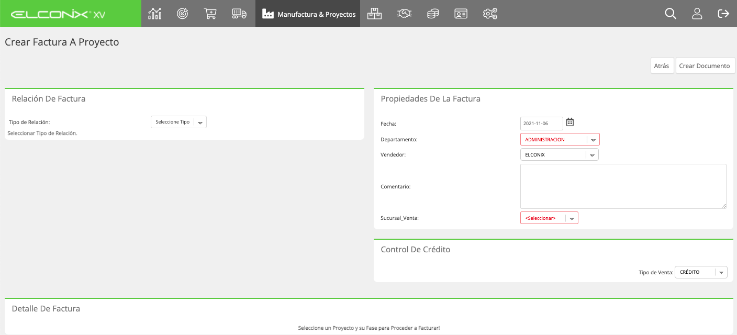Click the logout exit icon

pos(723,14)
